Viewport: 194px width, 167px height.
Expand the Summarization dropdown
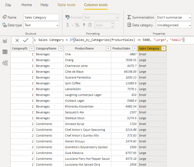click(x=174, y=17)
